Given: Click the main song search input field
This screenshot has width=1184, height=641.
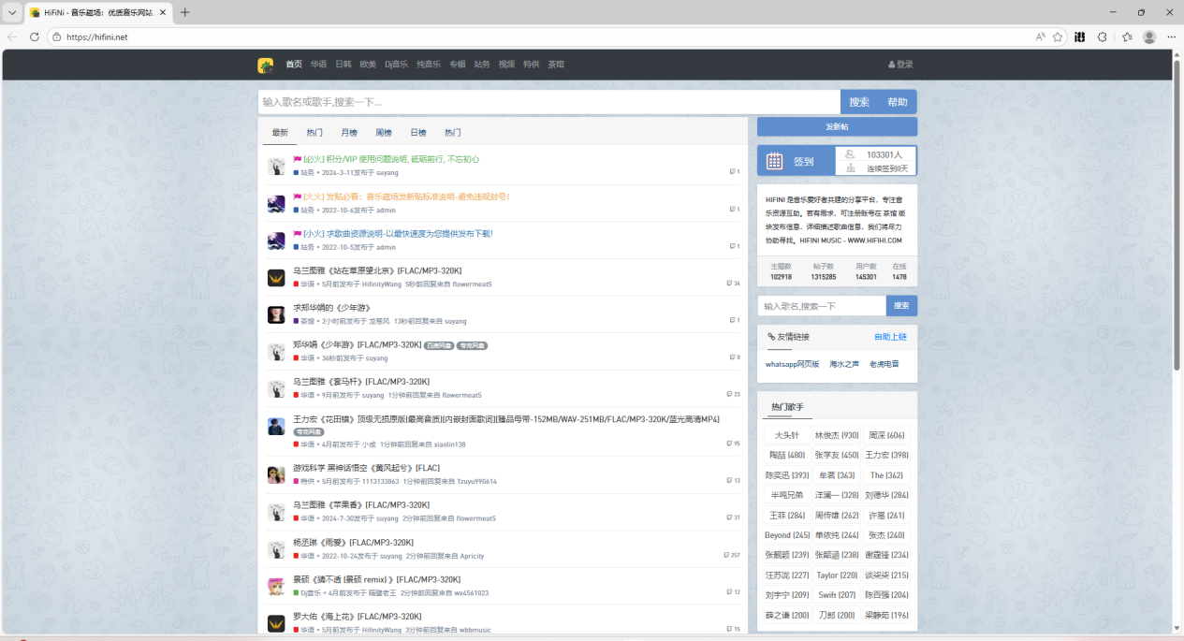Looking at the screenshot, I should (x=549, y=102).
